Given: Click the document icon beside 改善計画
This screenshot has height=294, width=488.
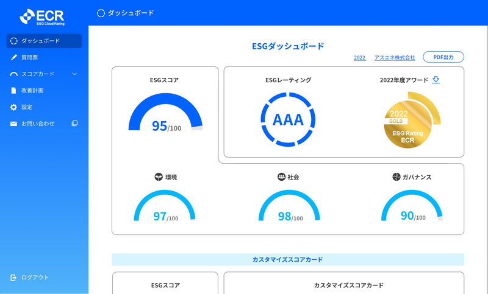Looking at the screenshot, I should 13,90.
